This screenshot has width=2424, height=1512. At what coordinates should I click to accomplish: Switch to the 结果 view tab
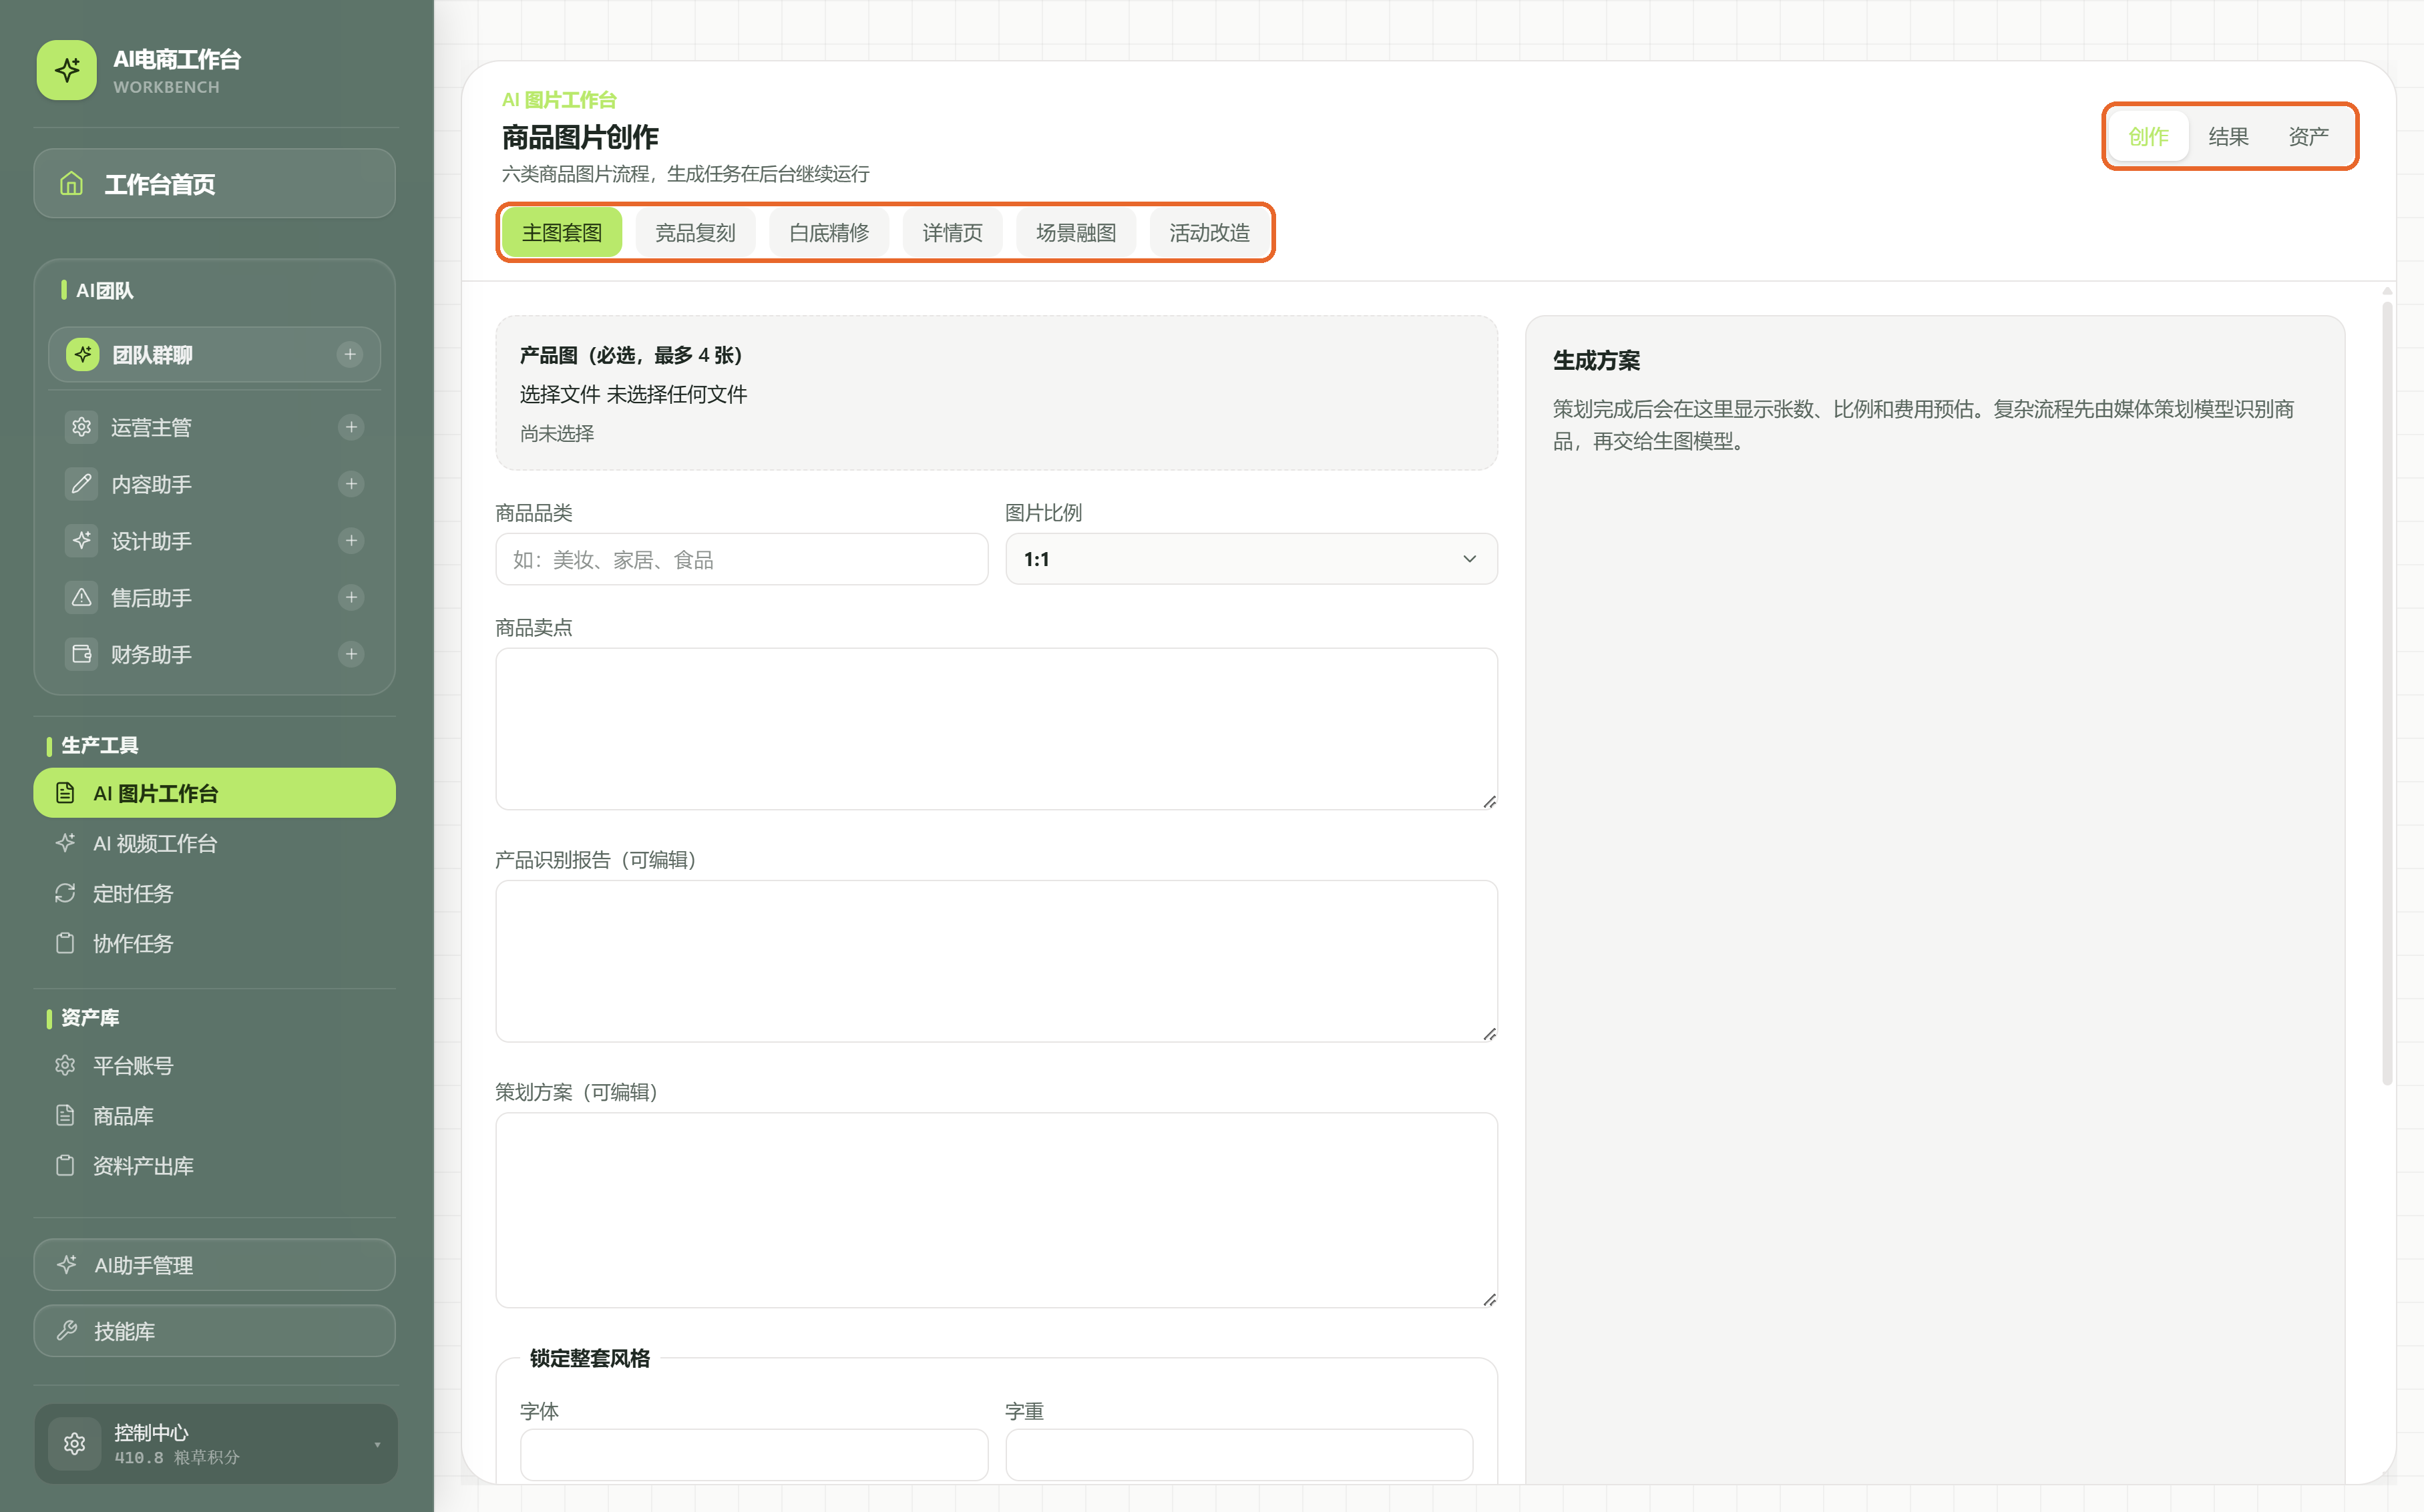(2228, 137)
